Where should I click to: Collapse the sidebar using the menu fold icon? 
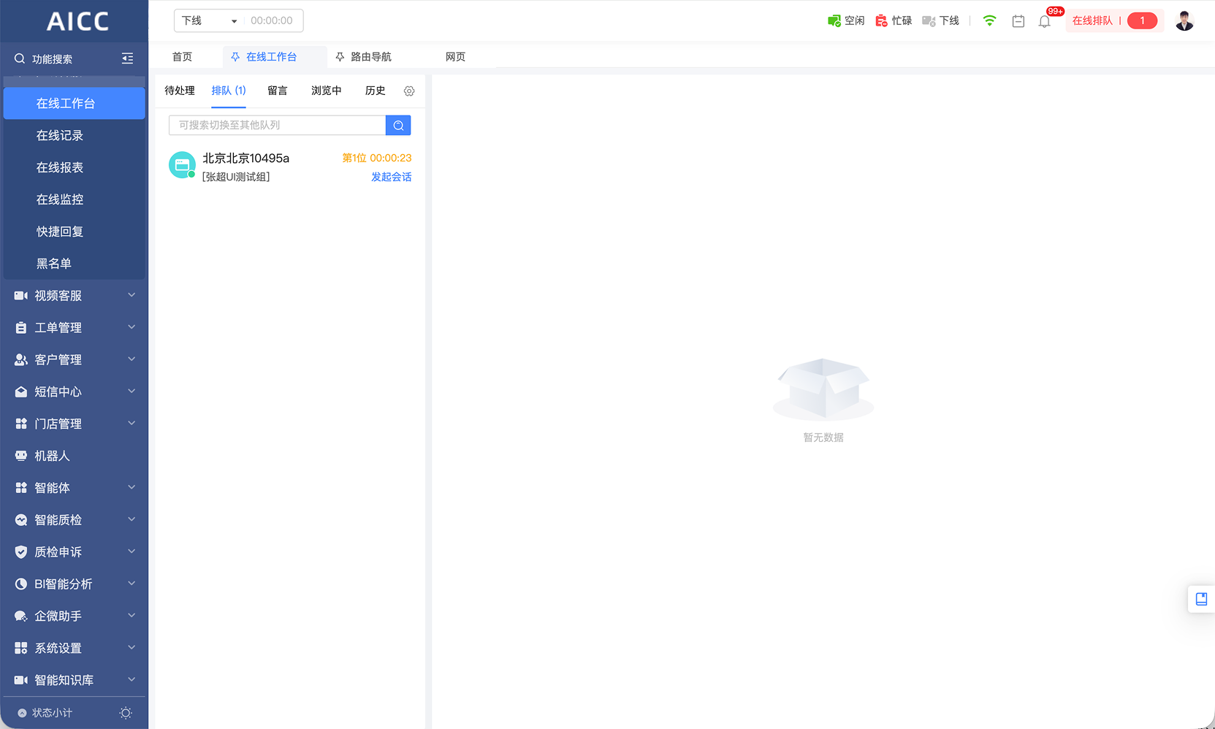click(x=127, y=58)
